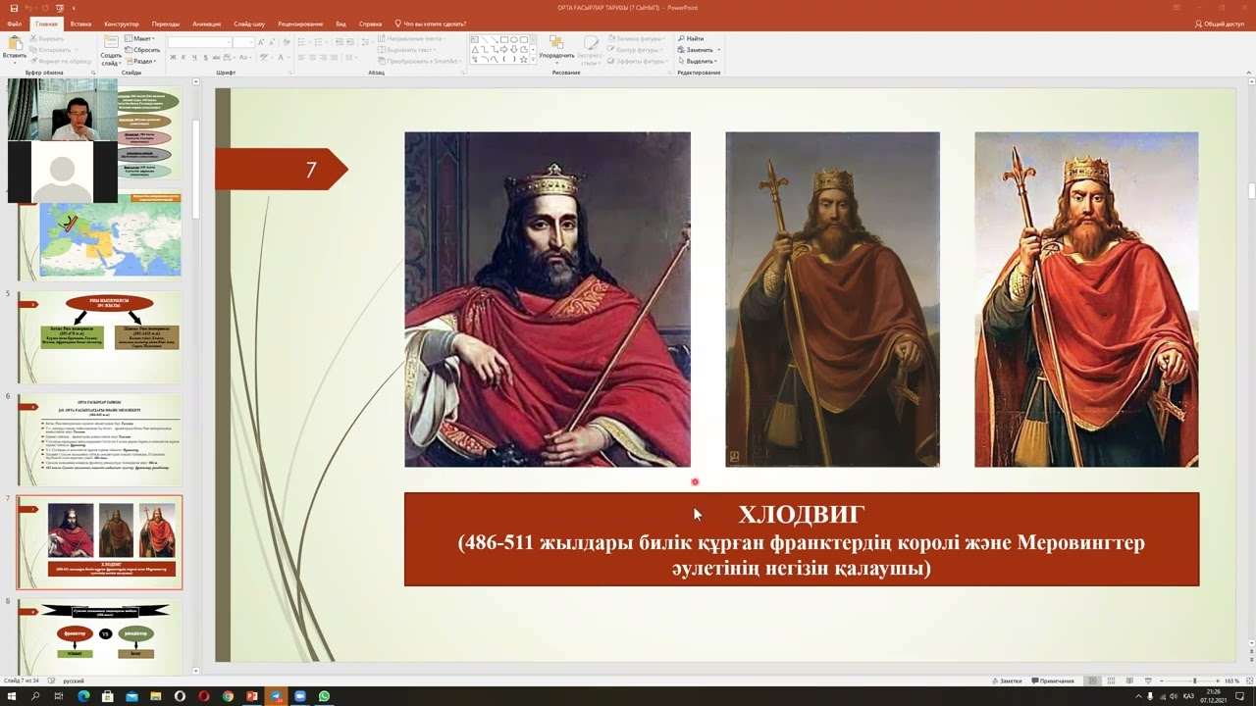Toggle the Заметки notes pane
Viewport: 1256px width, 706px height.
pos(1007,681)
